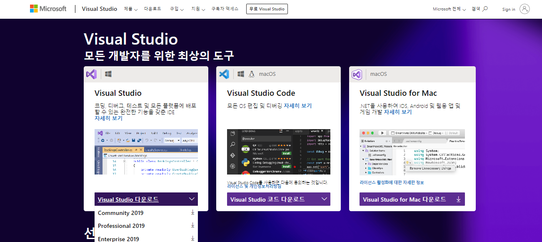Click the blue VS Code logo icon

[224, 74]
